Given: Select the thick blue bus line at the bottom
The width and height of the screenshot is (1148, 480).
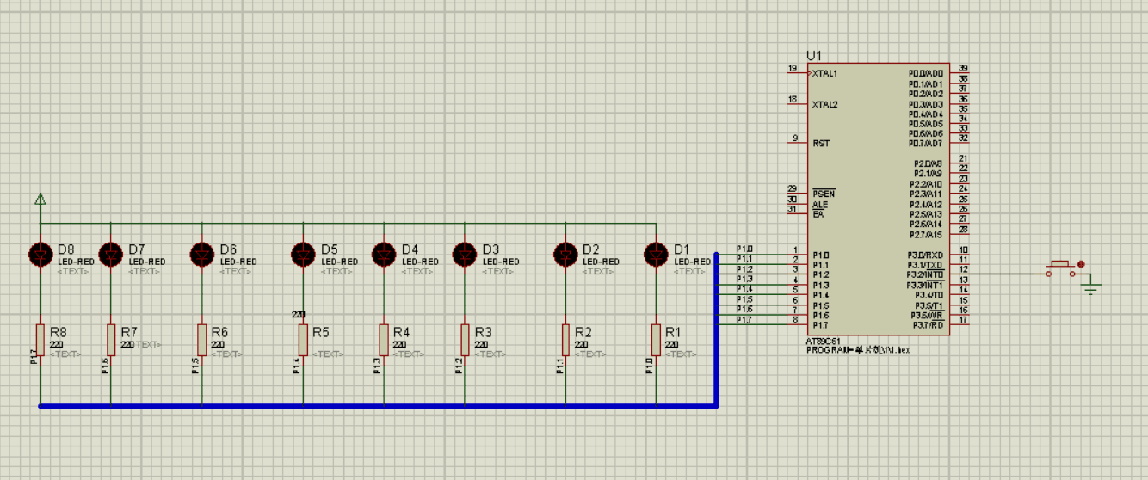Looking at the screenshot, I should (x=378, y=406).
